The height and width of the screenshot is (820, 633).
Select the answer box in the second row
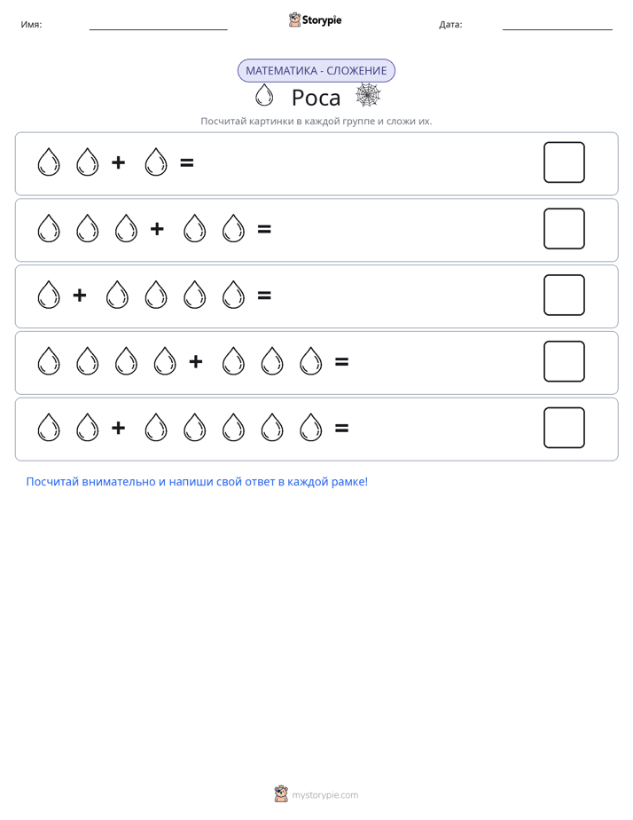pos(564,229)
